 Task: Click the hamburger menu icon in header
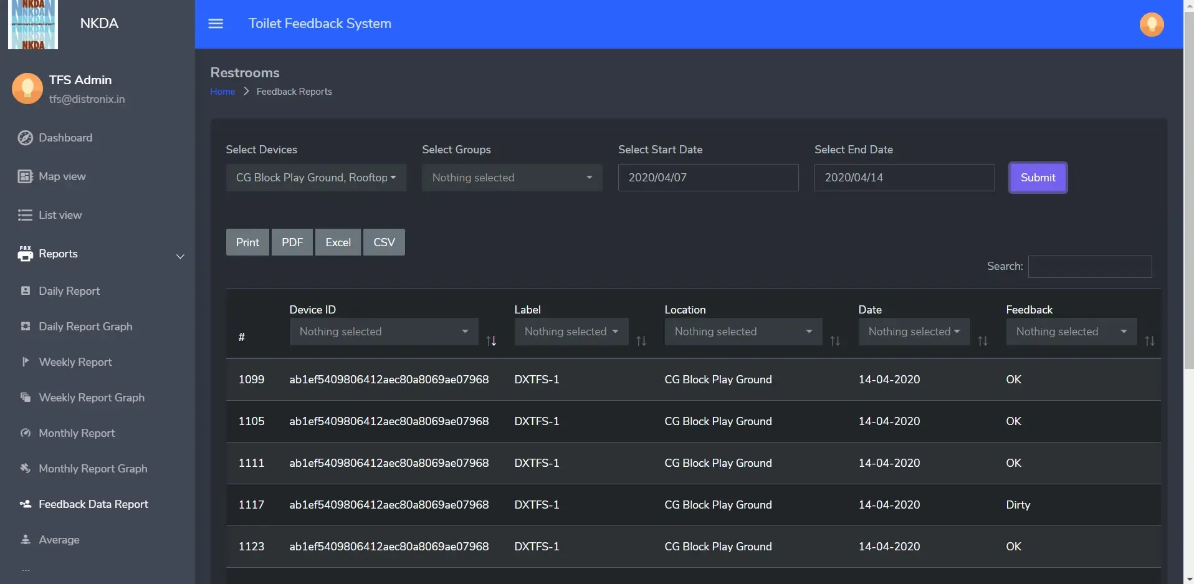[x=216, y=24]
